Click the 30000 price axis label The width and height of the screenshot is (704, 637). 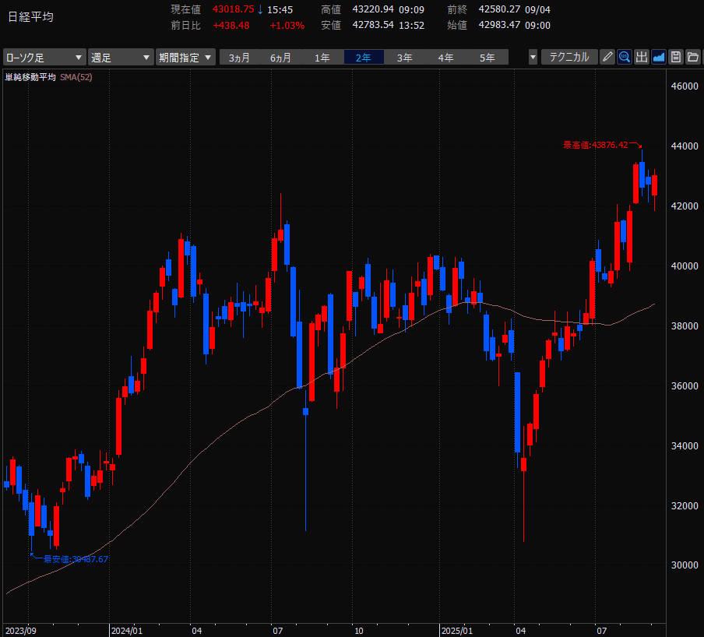click(x=685, y=565)
